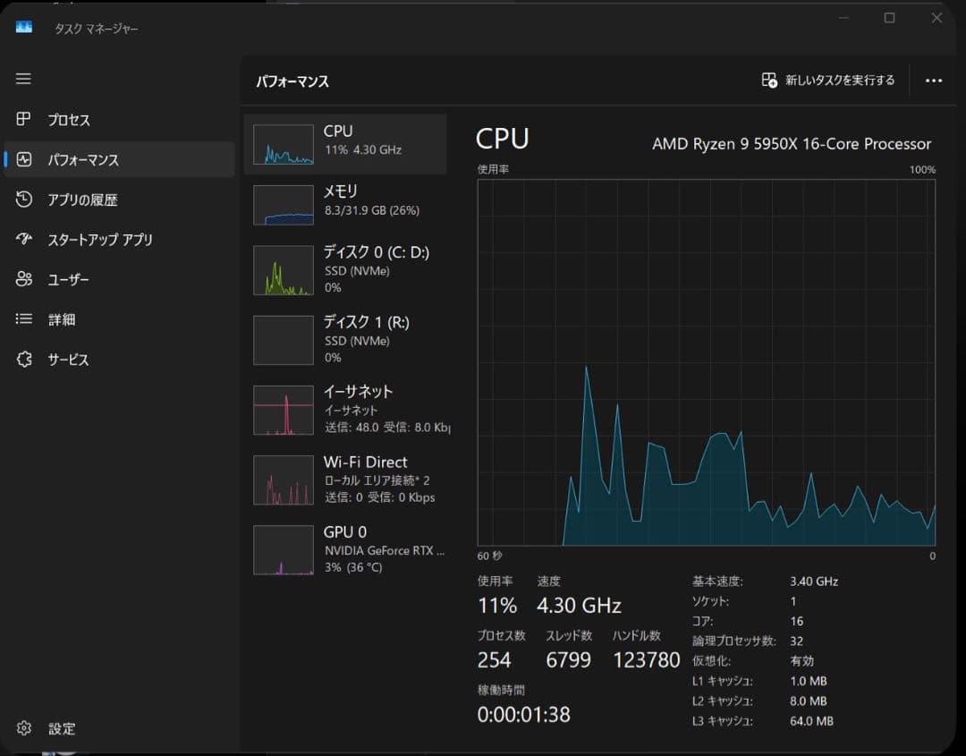Open 設定 gear icon at bottom left
This screenshot has width=966, height=756.
tap(24, 728)
